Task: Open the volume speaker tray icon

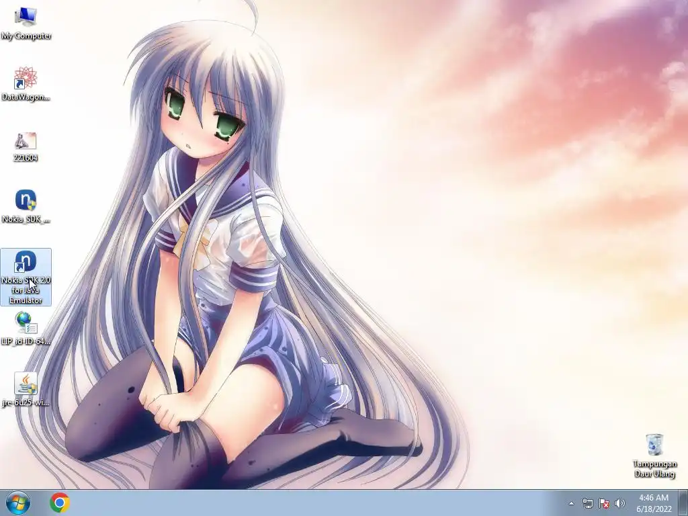Action: click(x=619, y=503)
